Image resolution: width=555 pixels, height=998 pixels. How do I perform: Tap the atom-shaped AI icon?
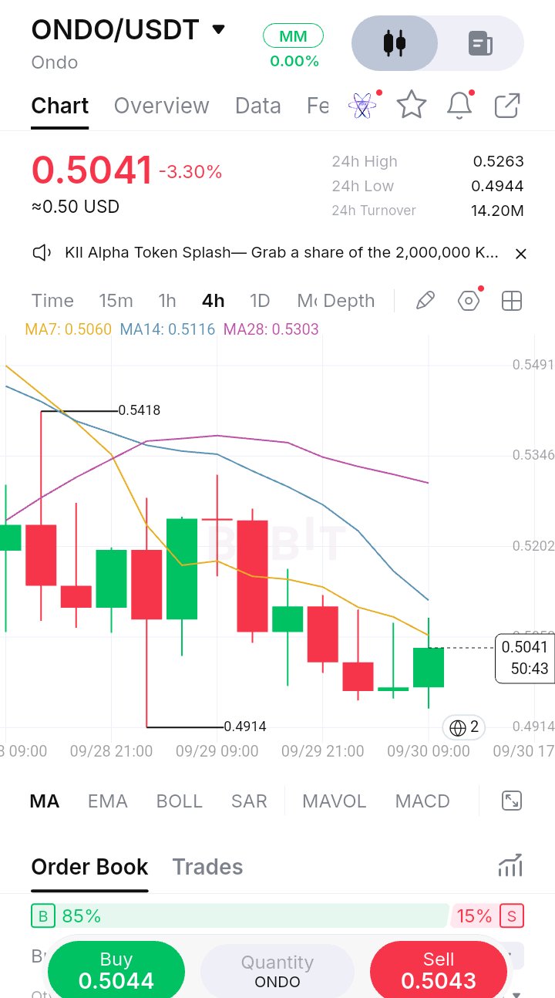(362, 105)
